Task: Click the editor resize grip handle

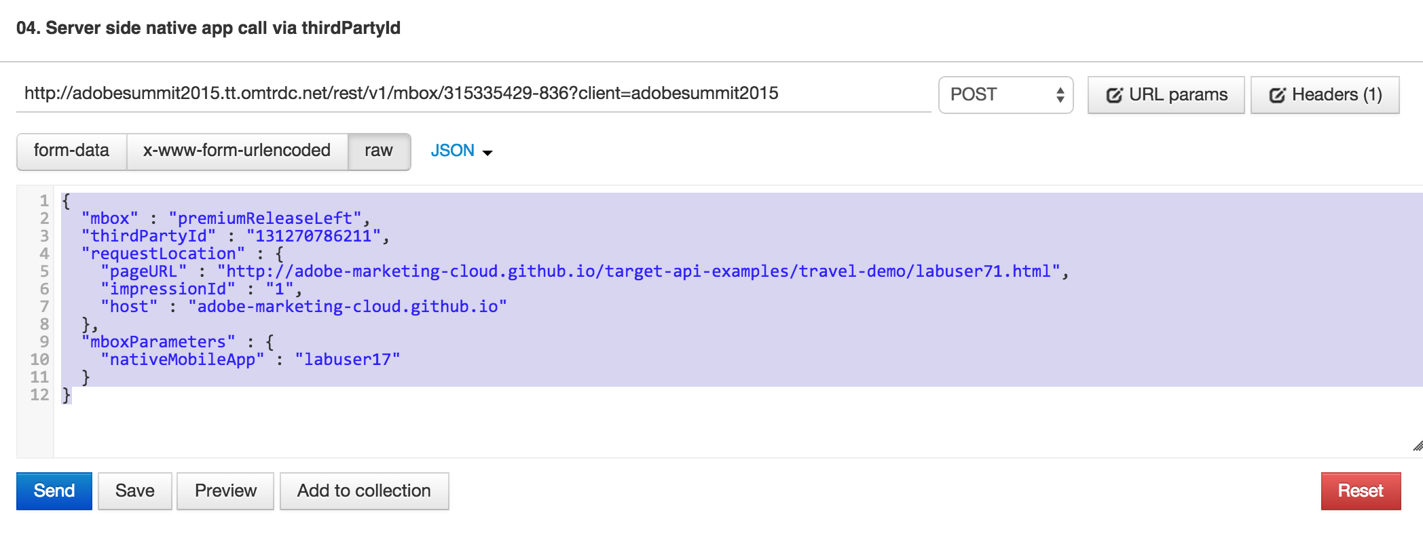Action: pos(1417,446)
